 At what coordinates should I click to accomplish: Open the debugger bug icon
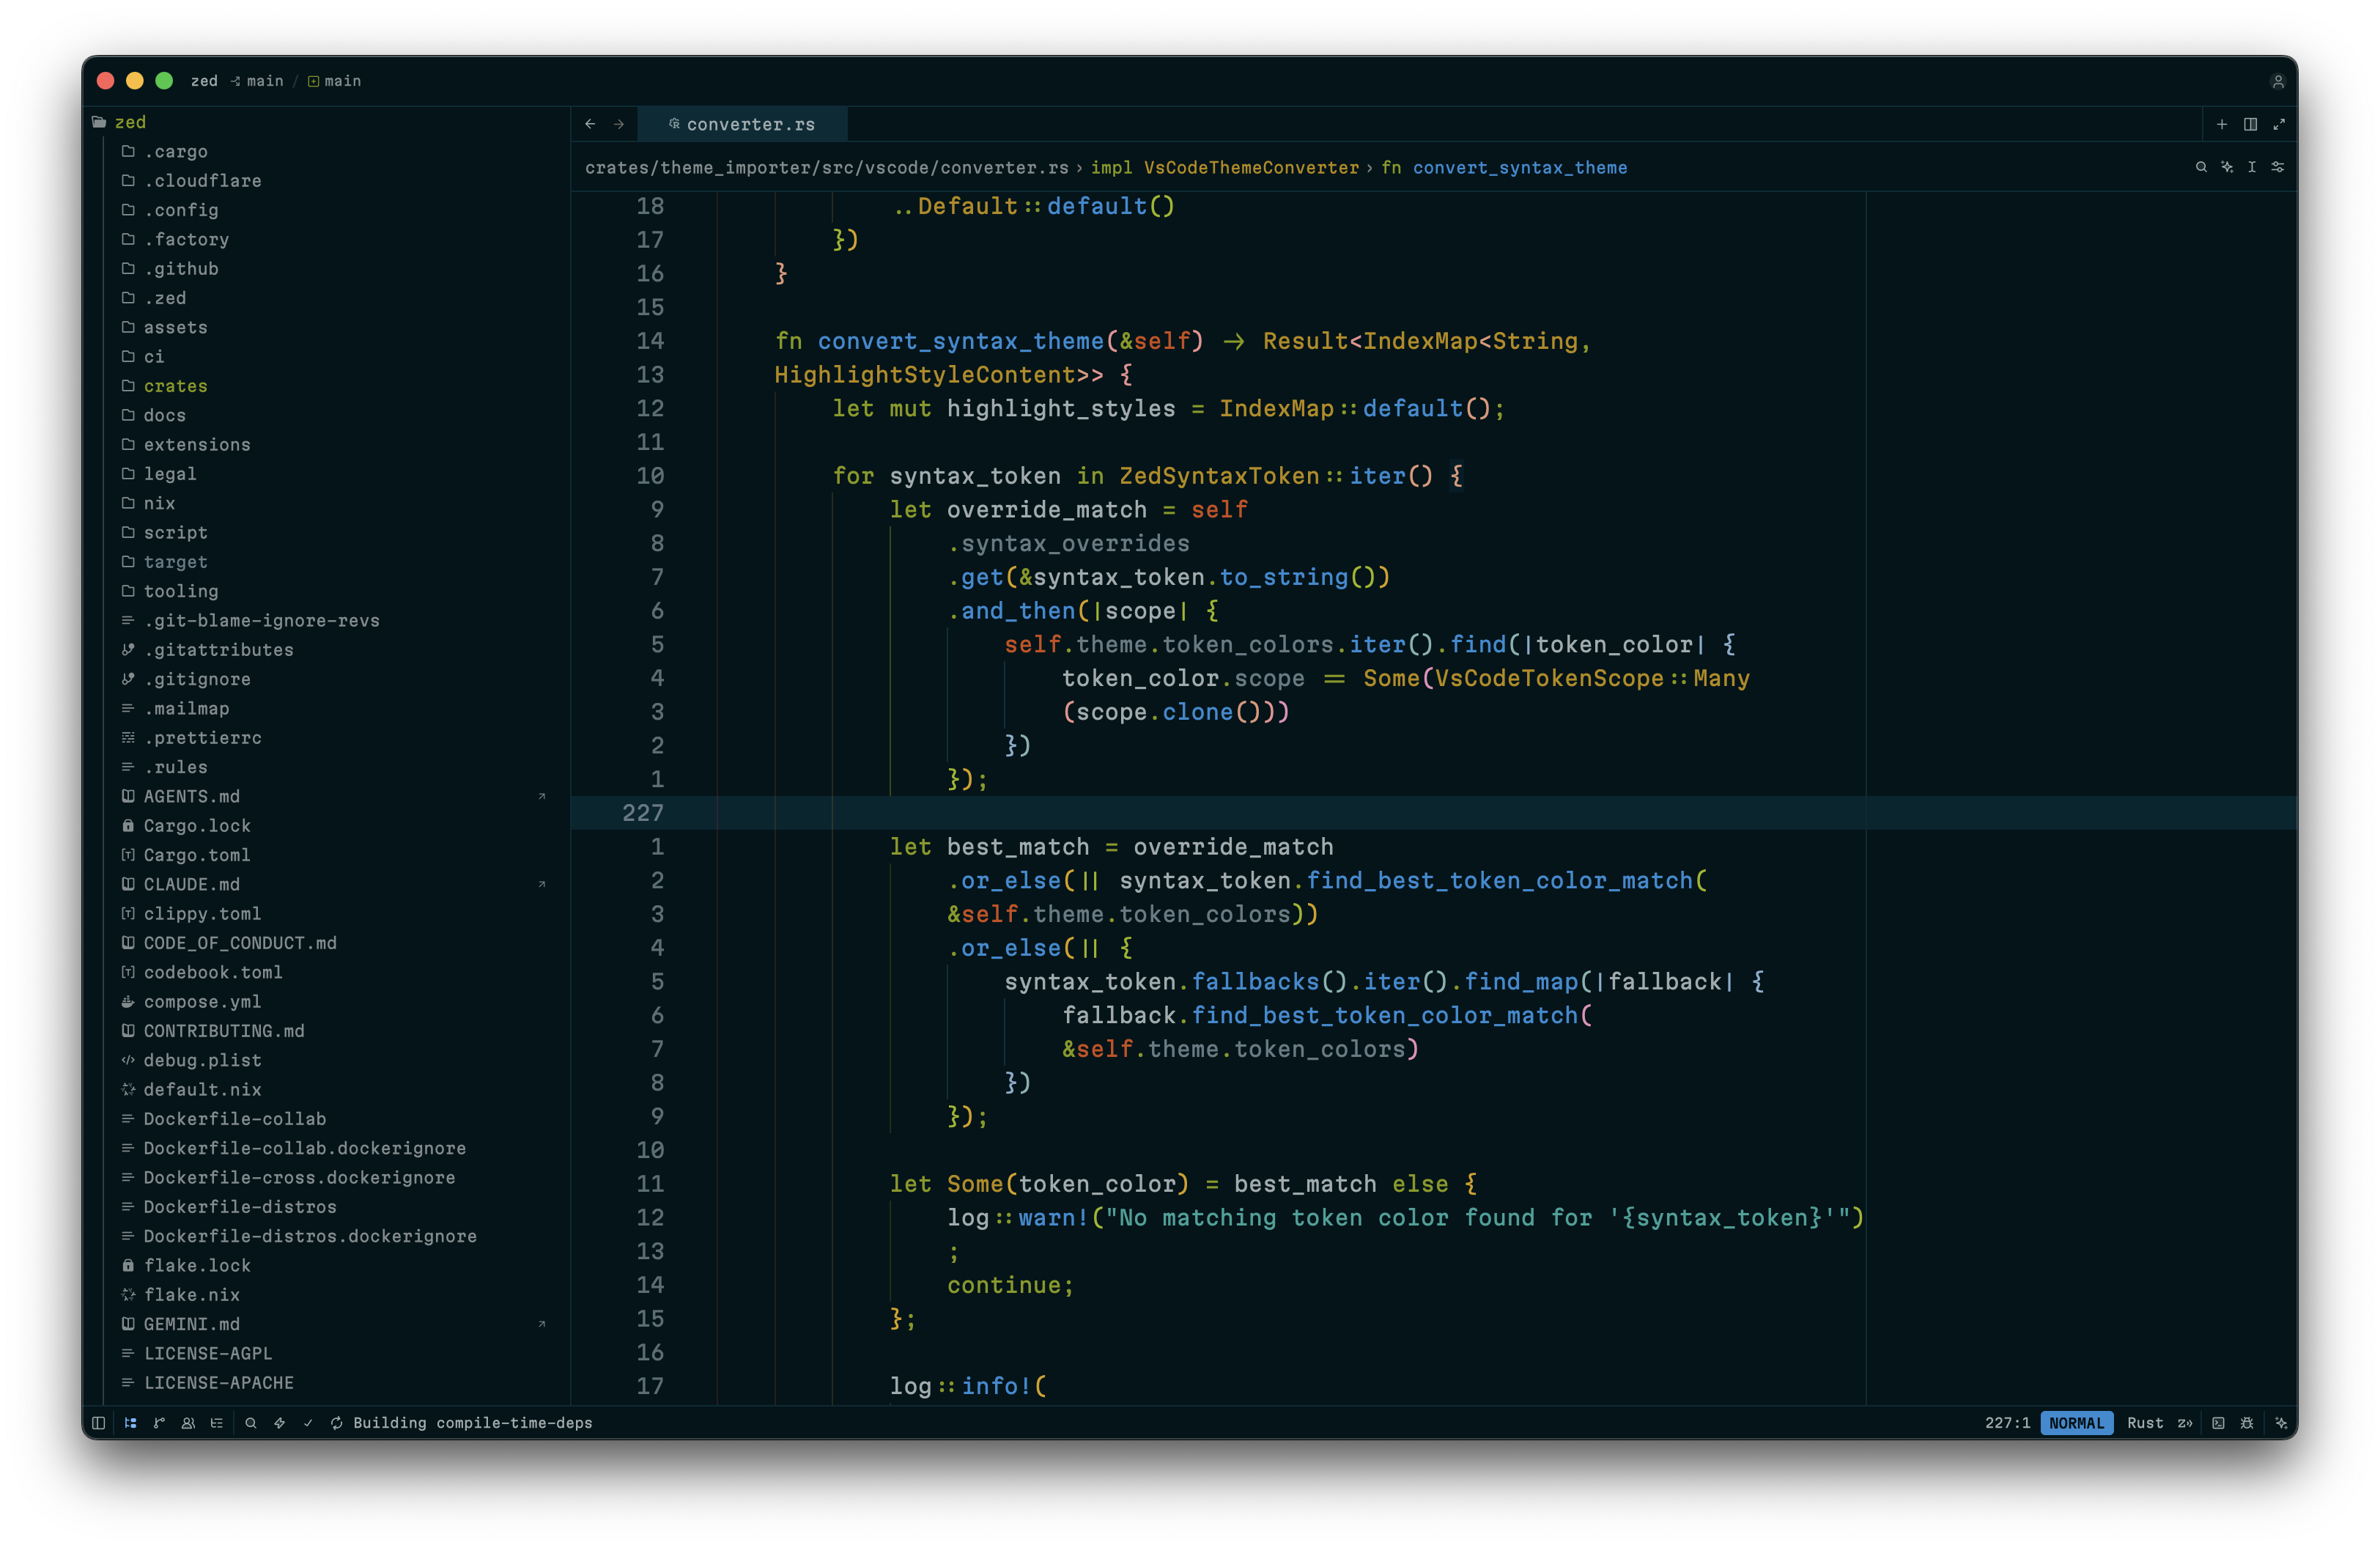[x=2247, y=1422]
